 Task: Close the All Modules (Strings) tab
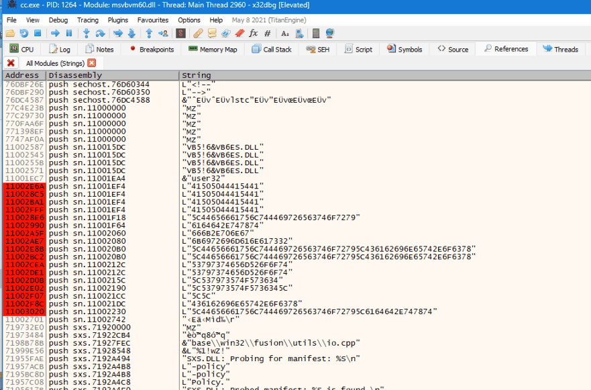coord(91,63)
